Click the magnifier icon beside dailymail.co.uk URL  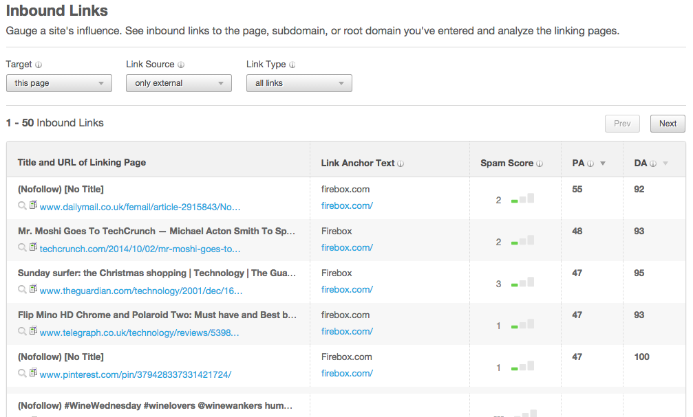click(x=23, y=206)
